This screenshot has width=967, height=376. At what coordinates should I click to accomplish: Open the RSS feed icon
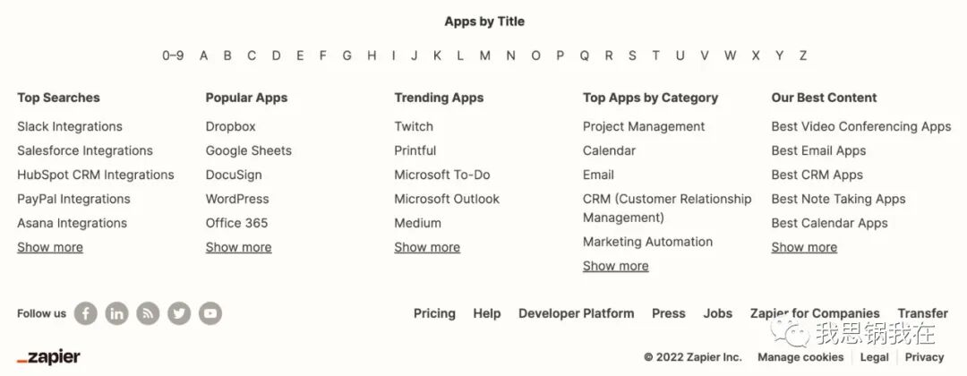148,313
